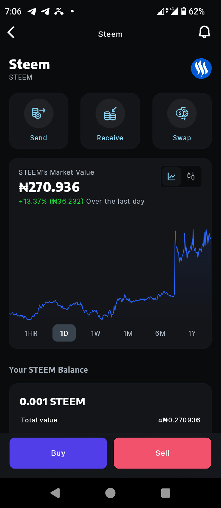
Task: Tap the Sell button
Action: tap(162, 453)
